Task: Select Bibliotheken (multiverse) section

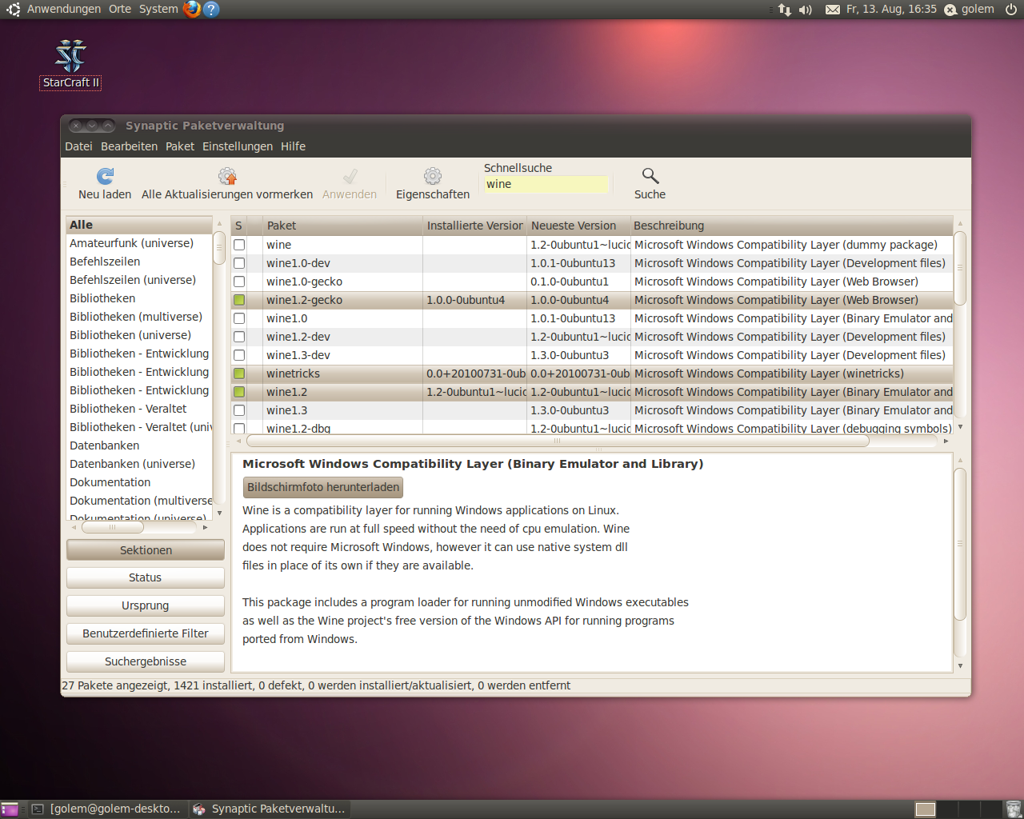Action: (x=139, y=317)
